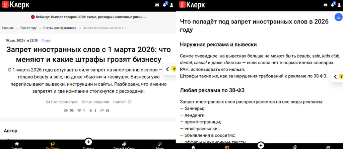343x149 pixels.
Task: Open БухСтрим tab in left bottom bar
Action: [x=53, y=146]
